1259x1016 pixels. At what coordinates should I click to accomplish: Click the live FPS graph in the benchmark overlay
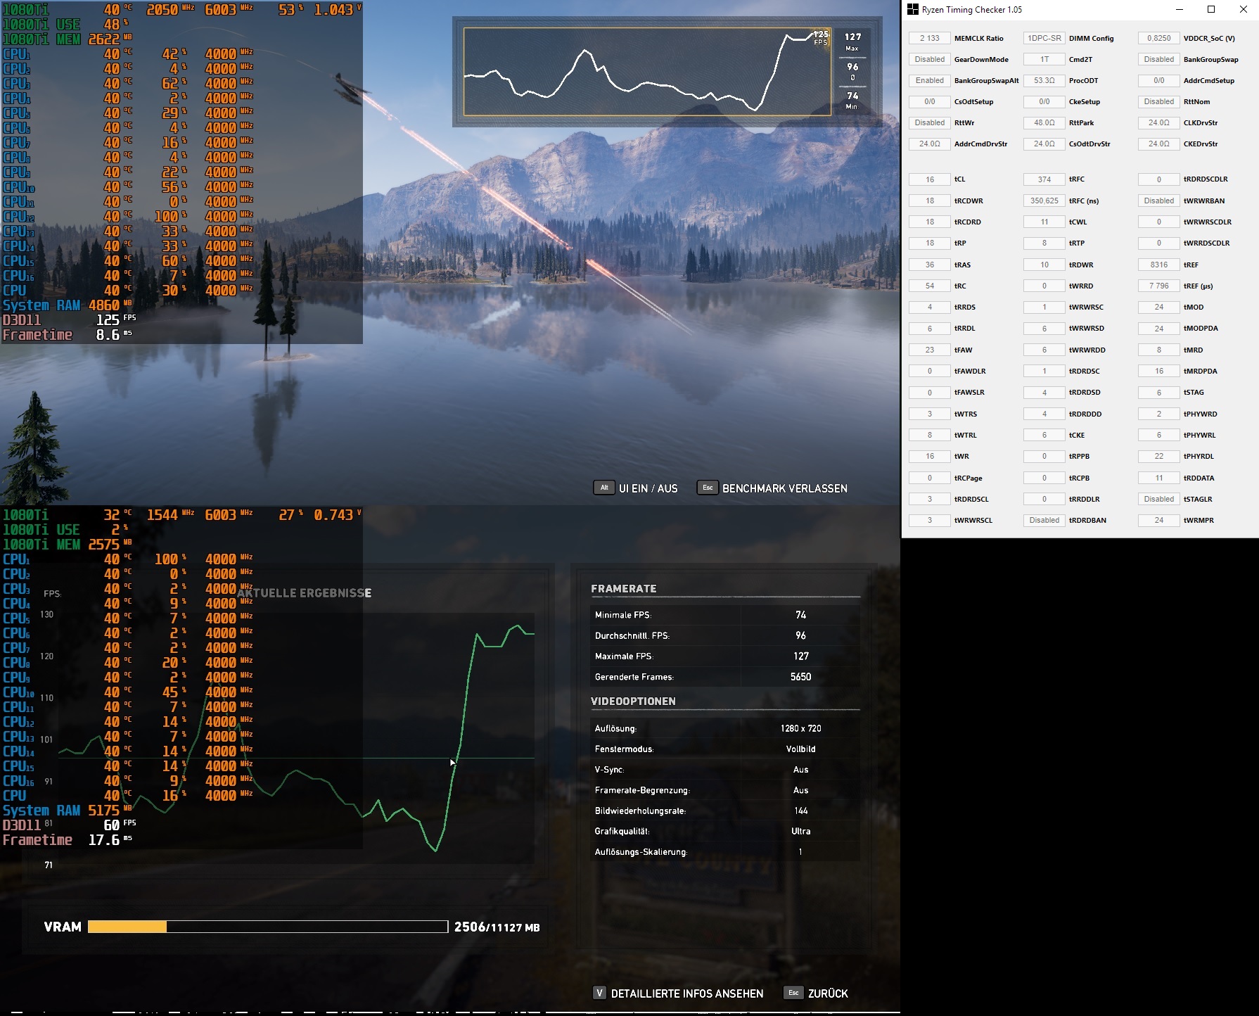pyautogui.click(x=647, y=72)
